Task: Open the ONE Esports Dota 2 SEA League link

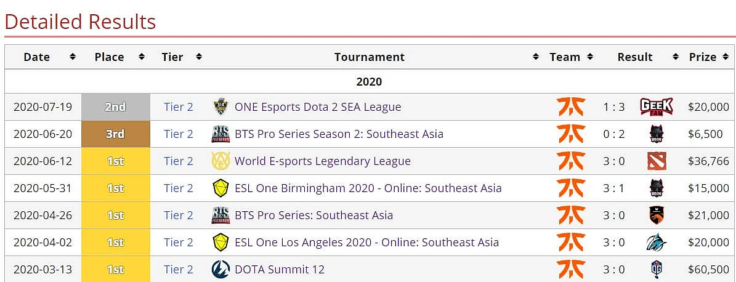Action: point(318,107)
